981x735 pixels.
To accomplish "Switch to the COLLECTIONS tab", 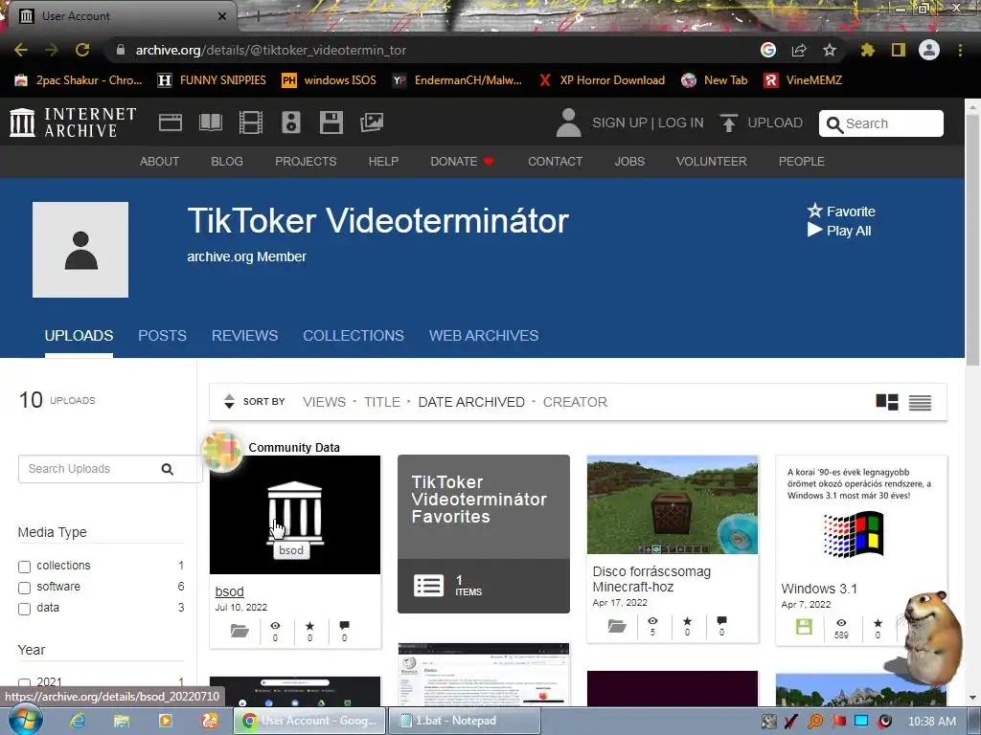I will (354, 336).
